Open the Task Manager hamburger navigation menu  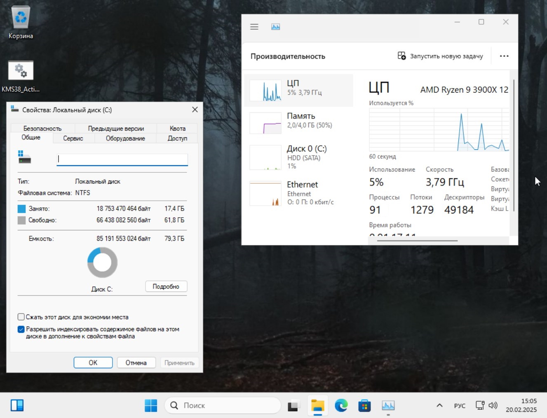[x=254, y=27]
